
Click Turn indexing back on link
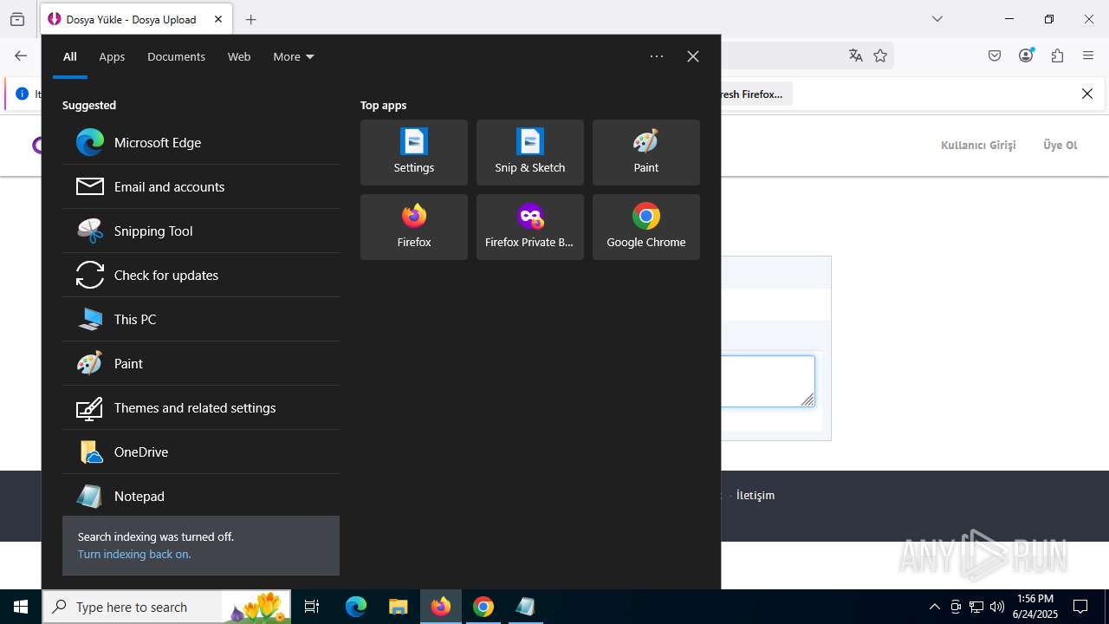coord(134,554)
